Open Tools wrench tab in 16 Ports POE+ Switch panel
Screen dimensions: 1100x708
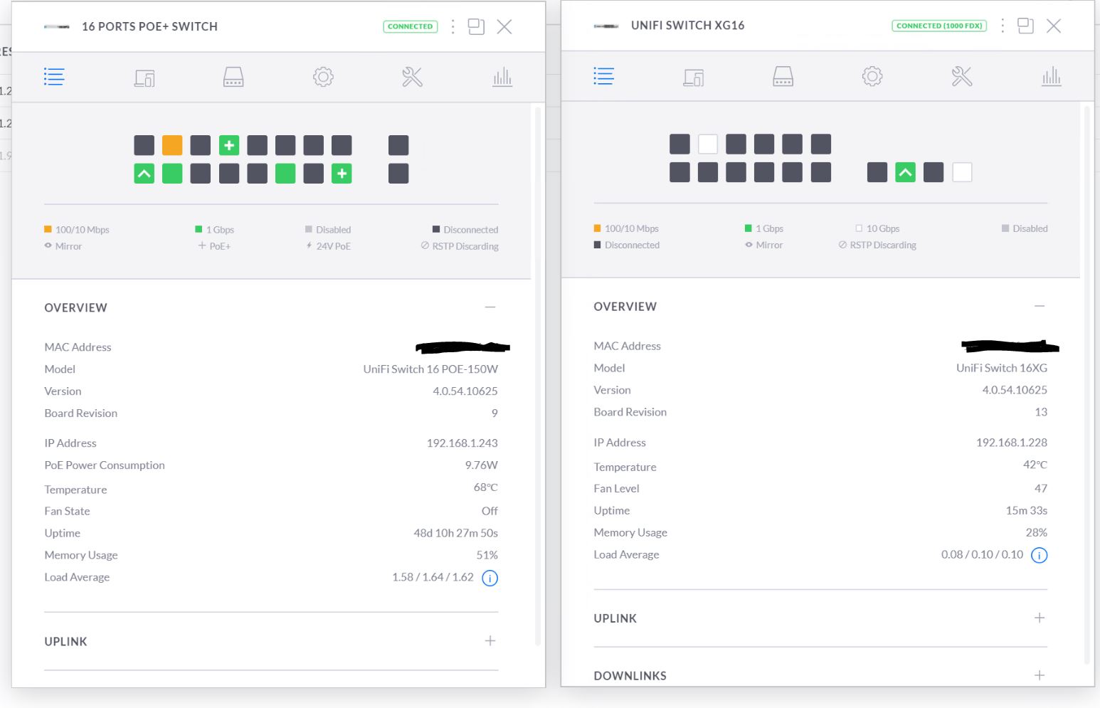pyautogui.click(x=412, y=77)
